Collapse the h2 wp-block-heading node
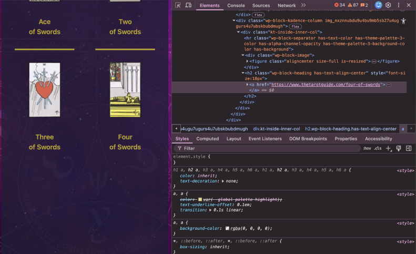Screen dimensions: 416x254 (243, 73)
